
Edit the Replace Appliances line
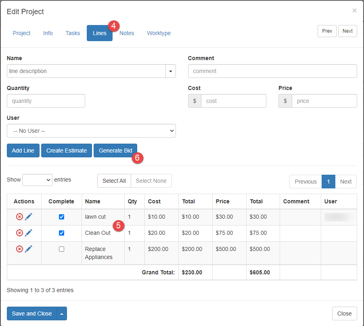click(x=28, y=249)
